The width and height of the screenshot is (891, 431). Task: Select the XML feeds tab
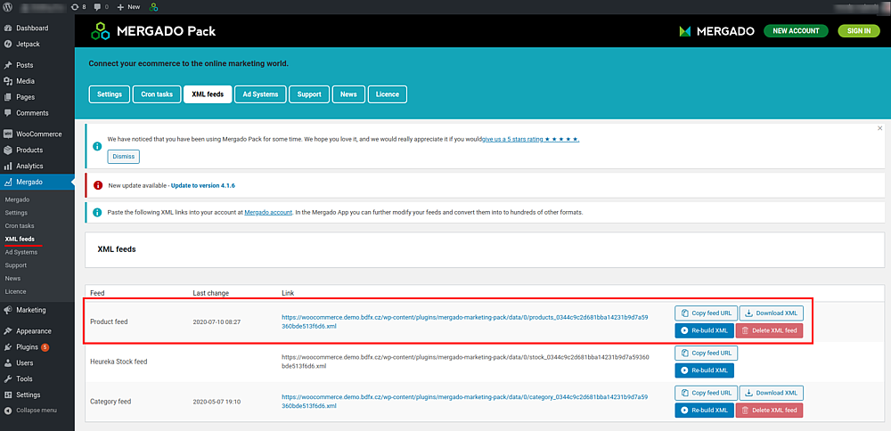pos(208,94)
